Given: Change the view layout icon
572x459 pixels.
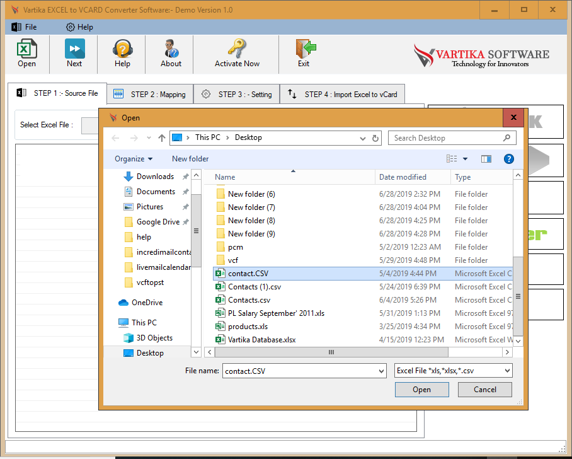Looking at the screenshot, I should [452, 159].
